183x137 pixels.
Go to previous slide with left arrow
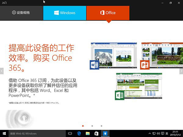click(2, 71)
